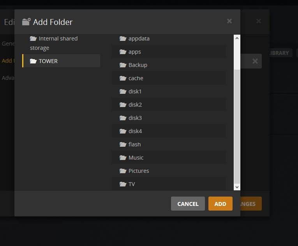
Task: Open the appdata folder
Action: pos(169,39)
